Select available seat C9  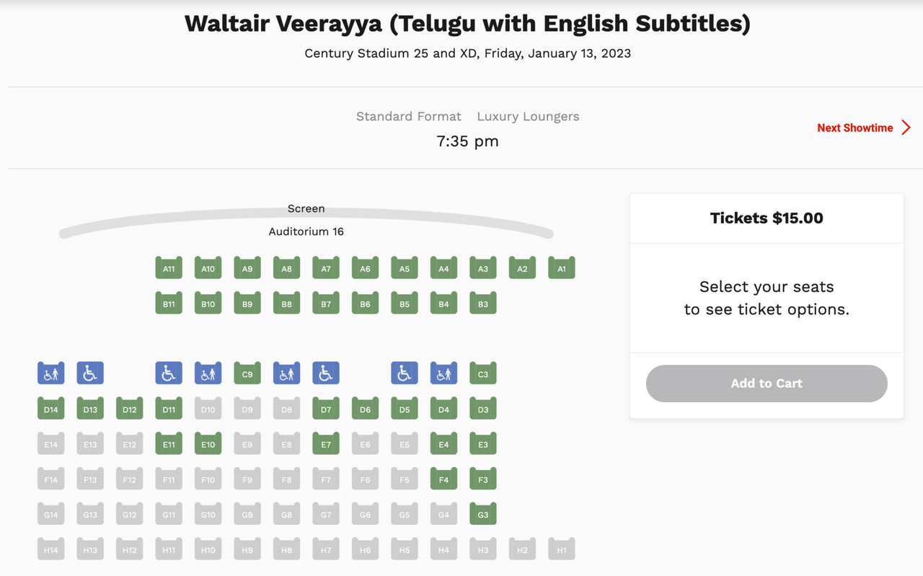[x=247, y=373]
